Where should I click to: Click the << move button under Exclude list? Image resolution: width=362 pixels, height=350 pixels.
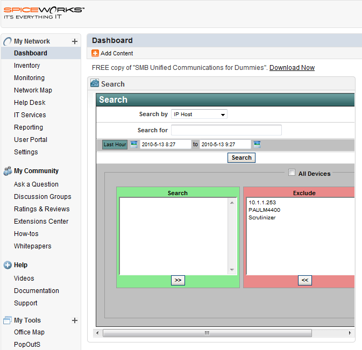(305, 280)
